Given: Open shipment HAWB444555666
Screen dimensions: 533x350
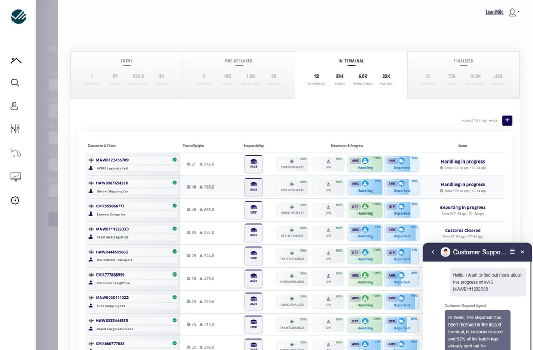Looking at the screenshot, I should (x=112, y=252).
